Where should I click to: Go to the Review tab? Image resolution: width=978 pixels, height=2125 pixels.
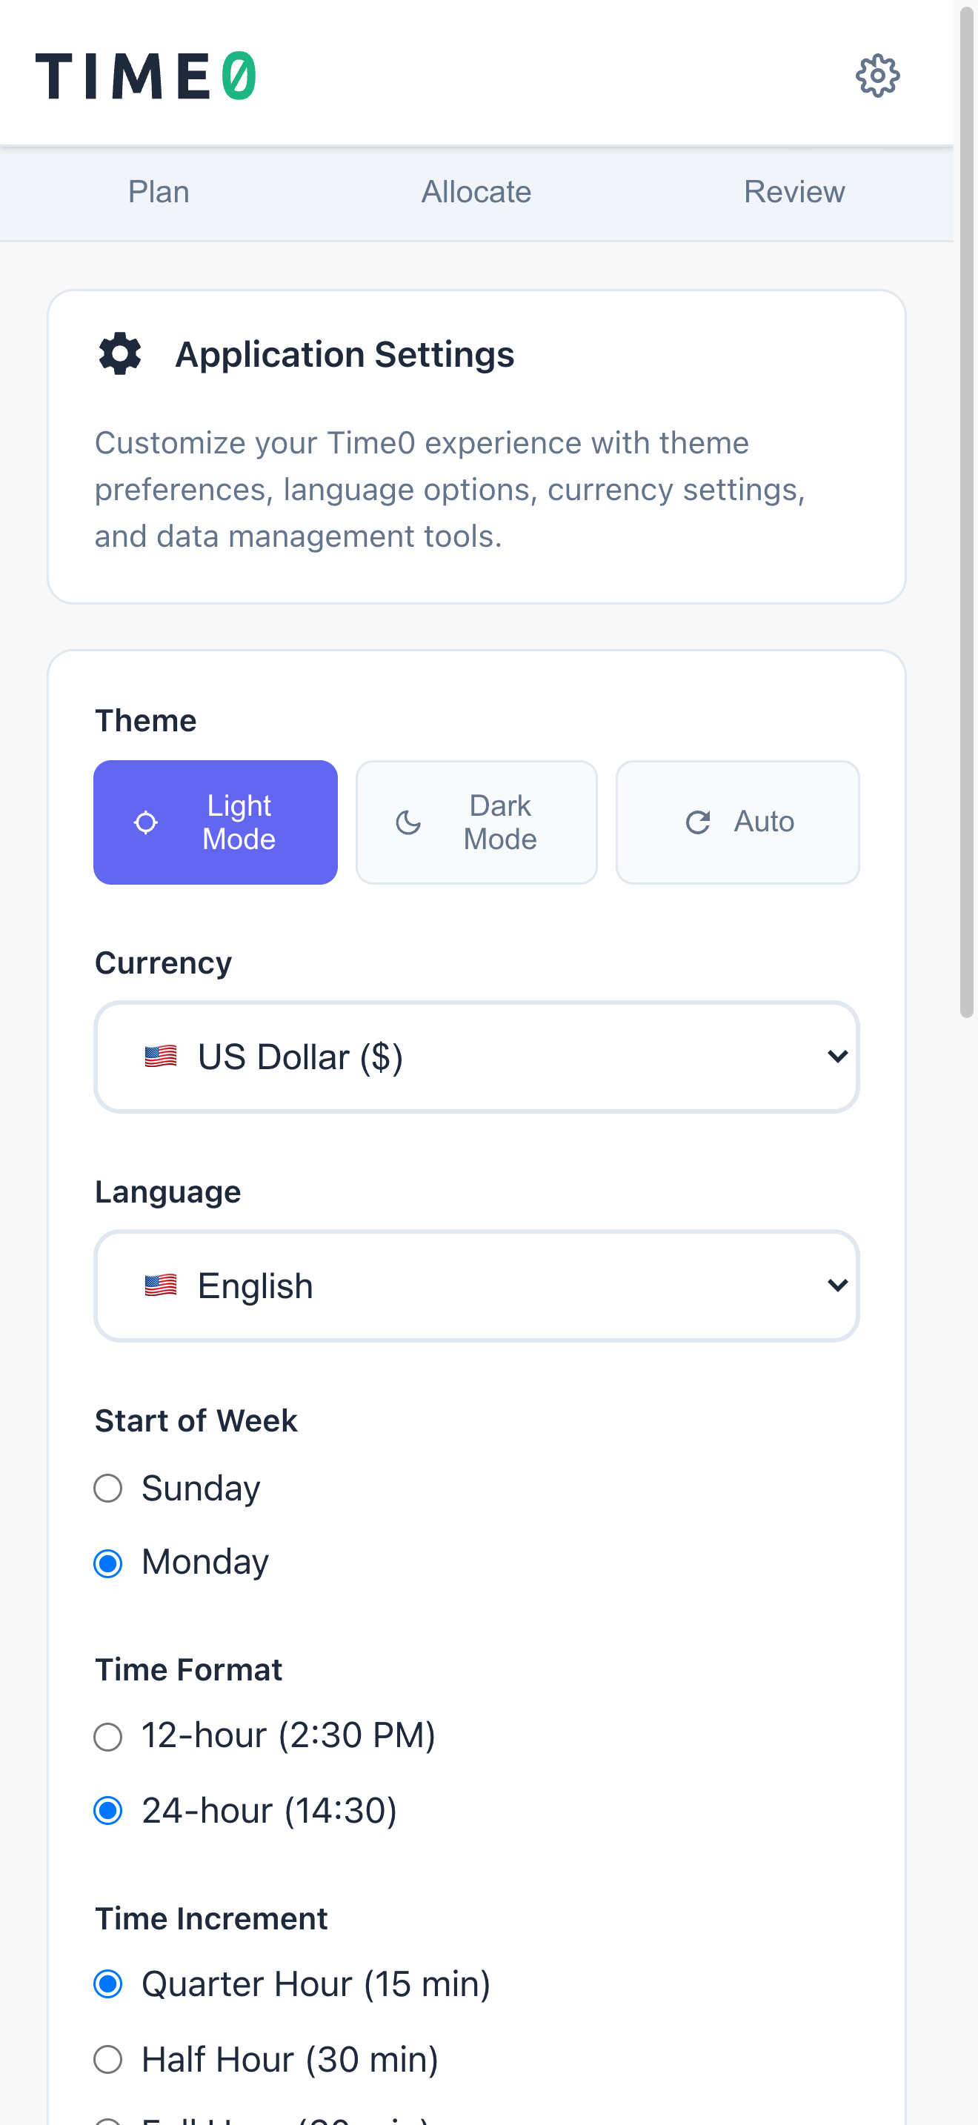(794, 192)
